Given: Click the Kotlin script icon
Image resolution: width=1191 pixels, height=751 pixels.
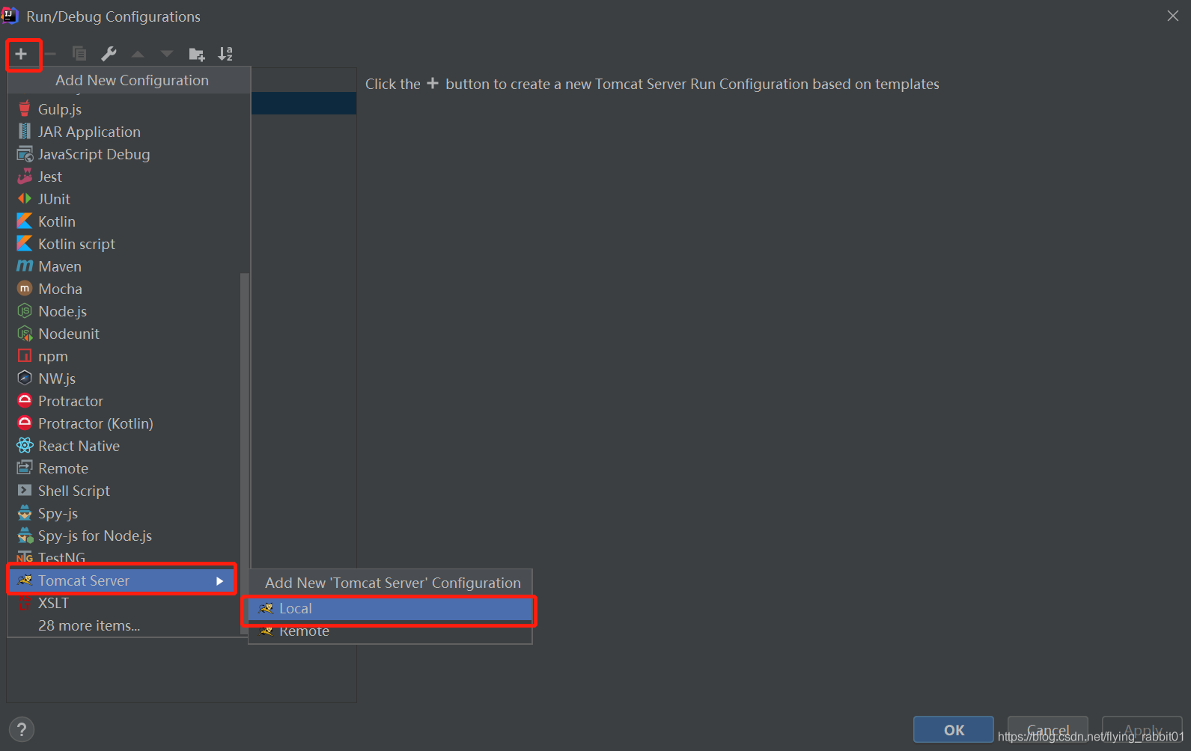Looking at the screenshot, I should click(x=25, y=244).
